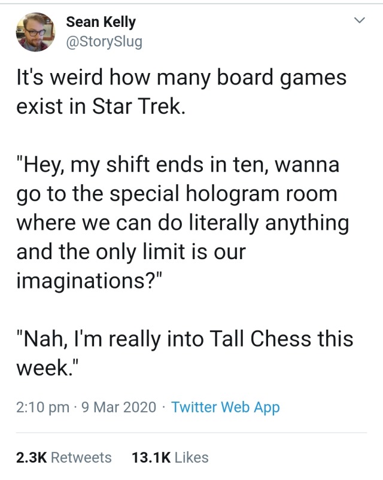View the 13.1K Likes list

pos(169,457)
